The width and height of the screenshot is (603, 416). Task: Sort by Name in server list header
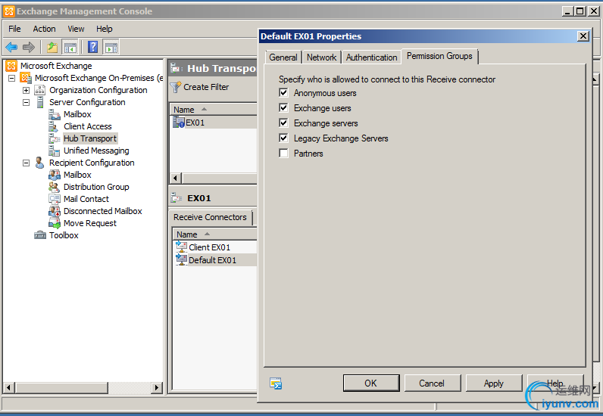pyautogui.click(x=213, y=110)
